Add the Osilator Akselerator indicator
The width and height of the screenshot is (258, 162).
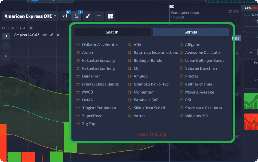click(x=100, y=45)
